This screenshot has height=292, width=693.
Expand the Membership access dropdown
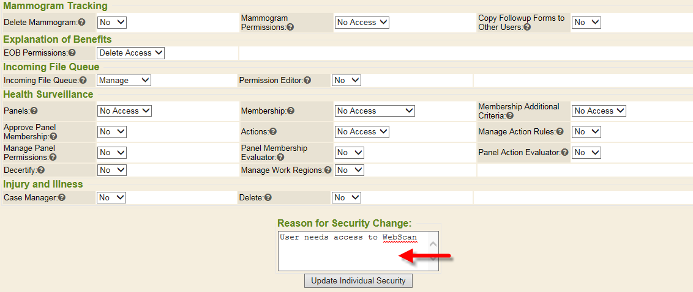pos(375,111)
